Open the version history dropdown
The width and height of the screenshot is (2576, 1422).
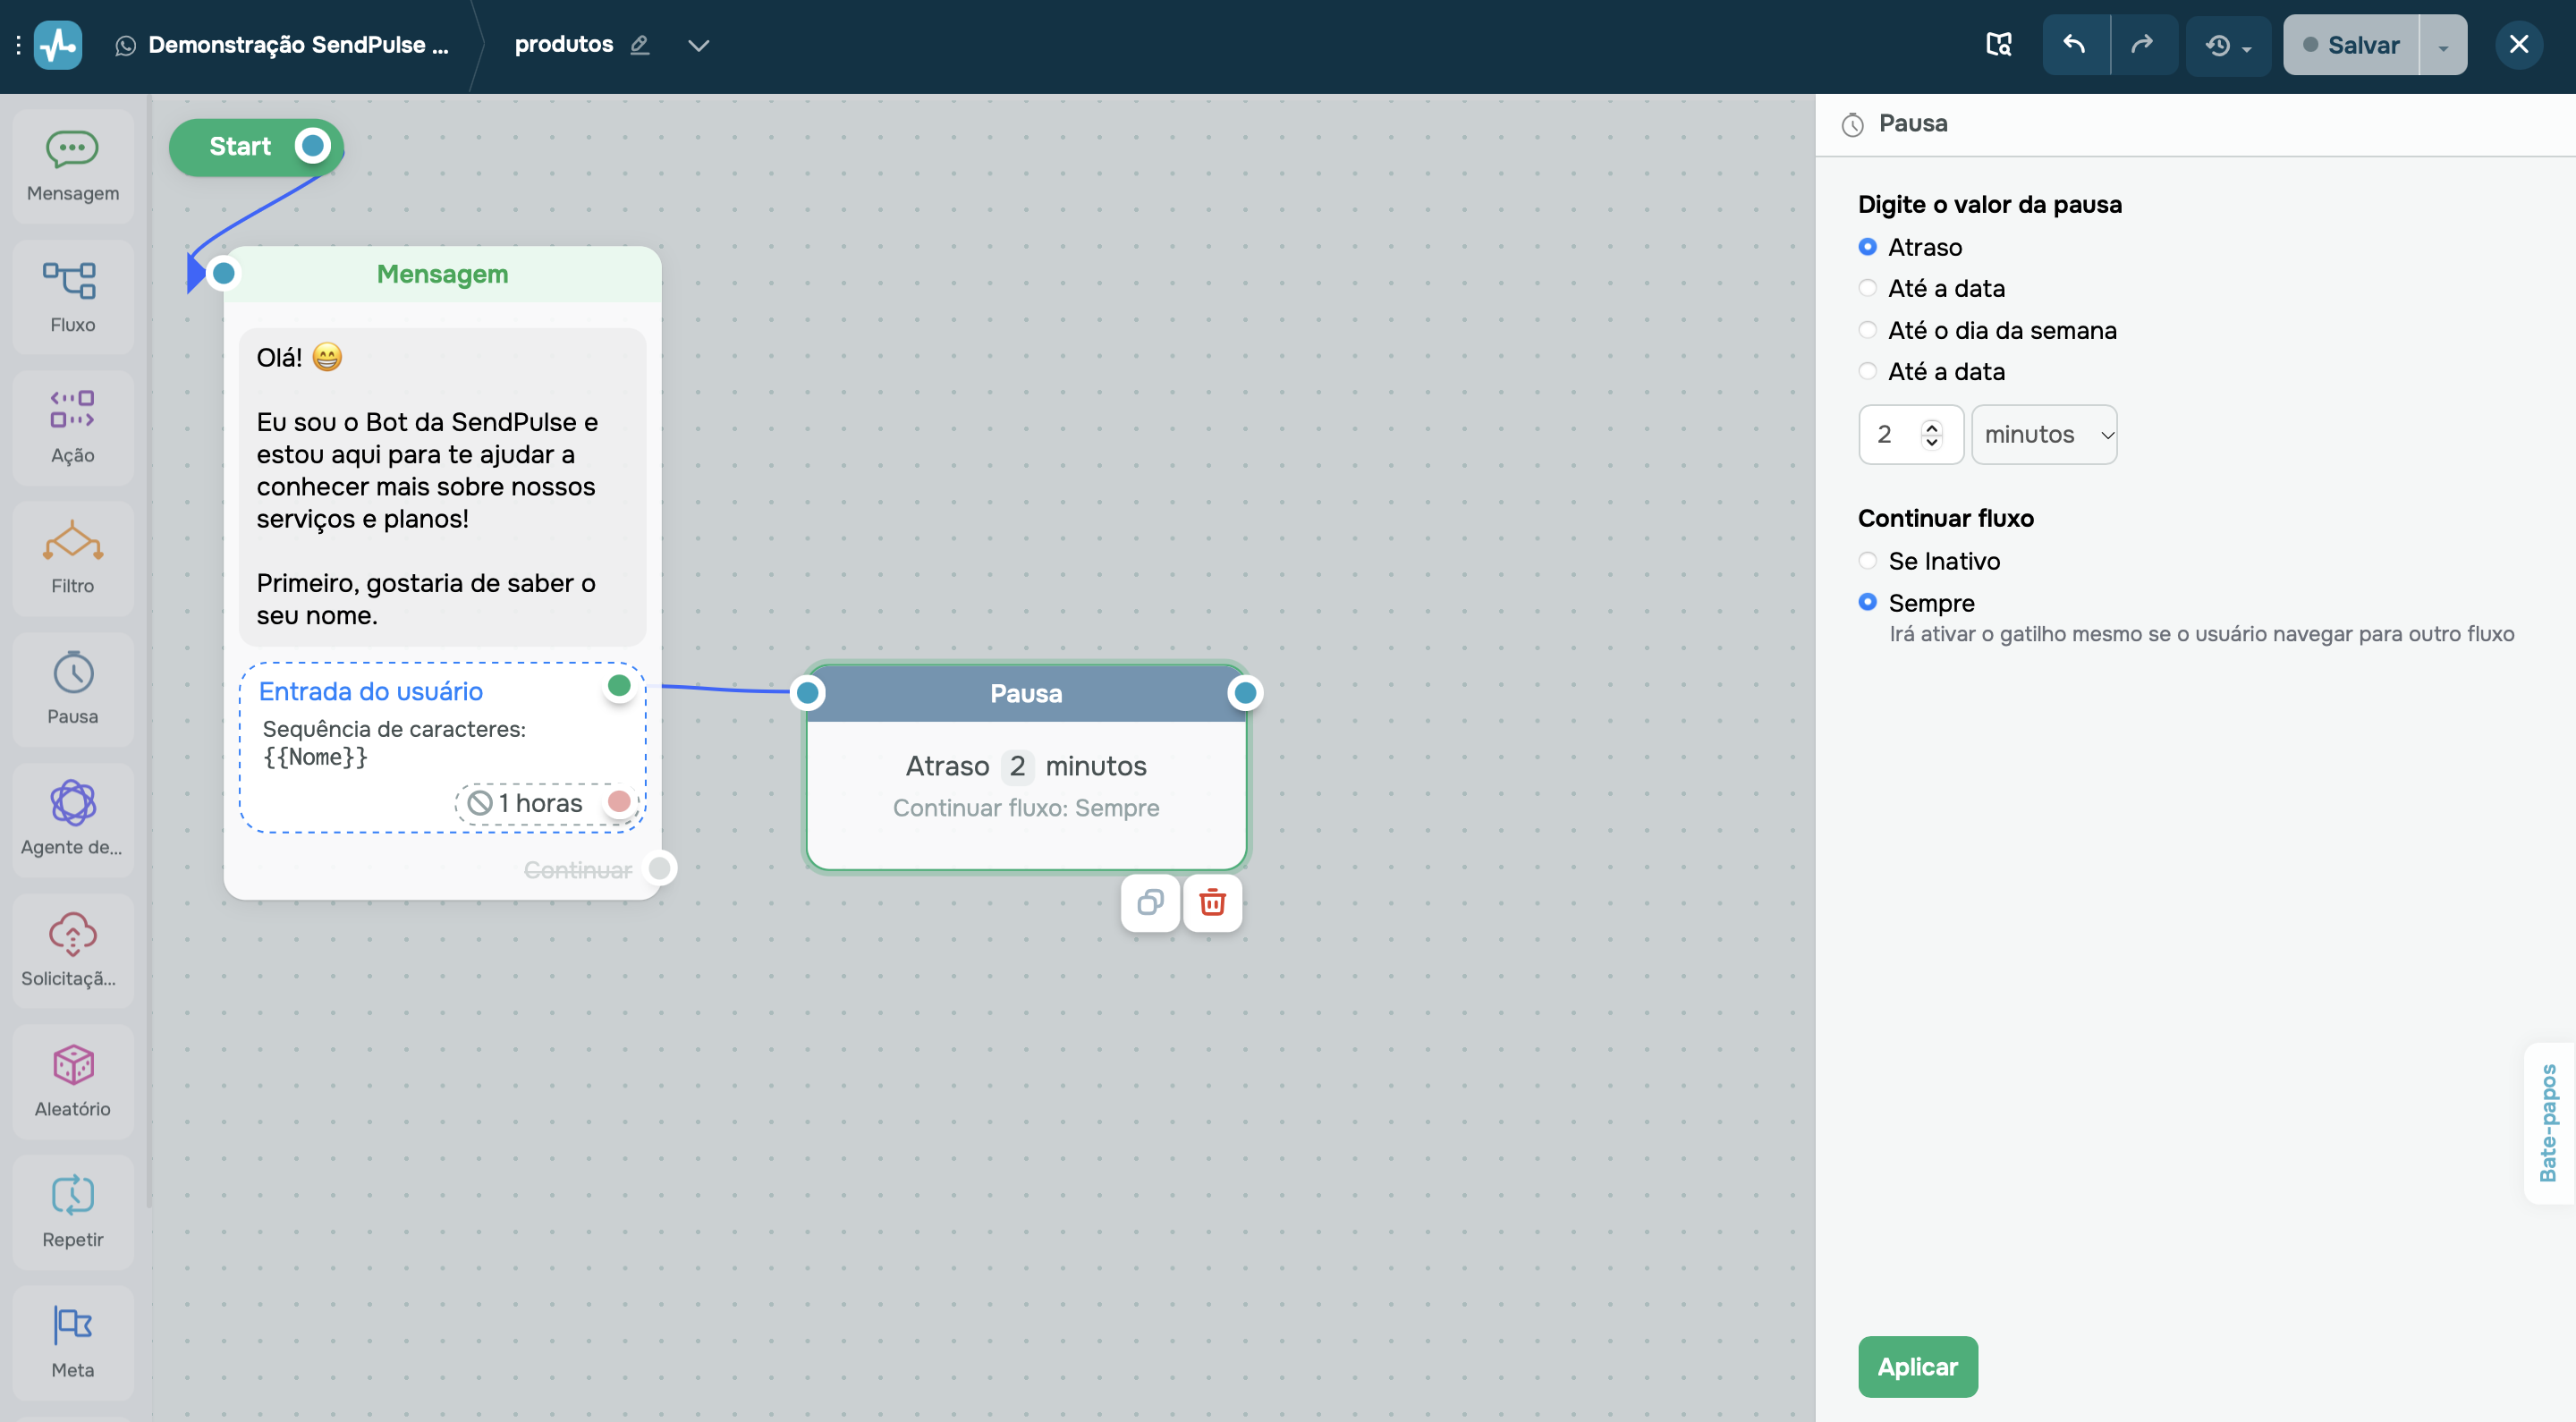(2228, 45)
